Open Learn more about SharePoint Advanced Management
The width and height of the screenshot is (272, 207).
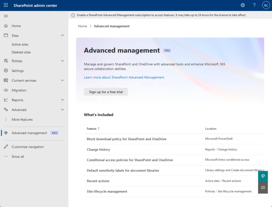point(124,77)
